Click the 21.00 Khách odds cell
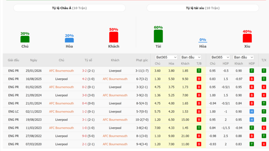Image resolution: width=269 pixels, height=151 pixels. click(185, 136)
